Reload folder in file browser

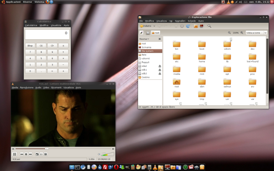click(188, 26)
